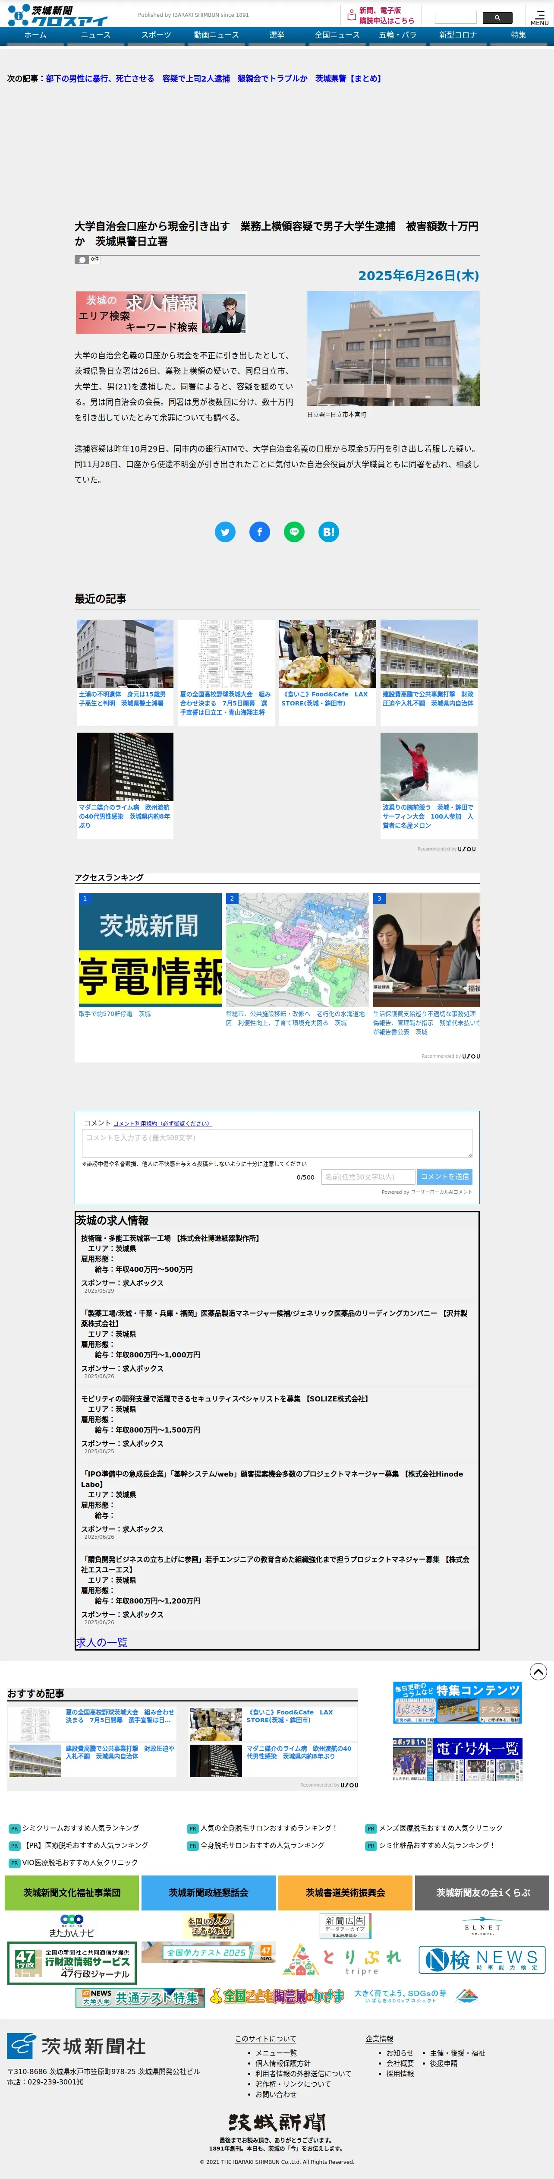
Task: Open ranking 3 生活保護費支給 article
Action: [x=426, y=965]
